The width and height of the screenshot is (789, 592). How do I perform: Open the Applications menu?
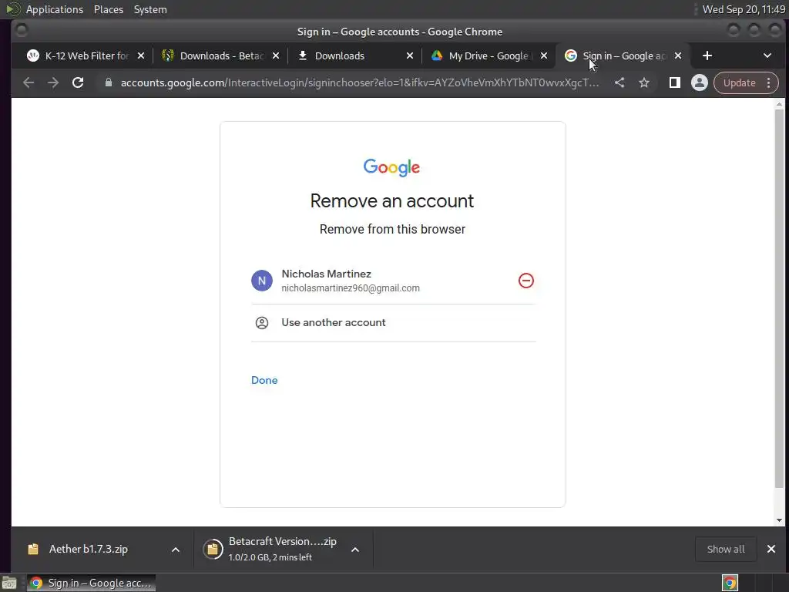pos(55,9)
